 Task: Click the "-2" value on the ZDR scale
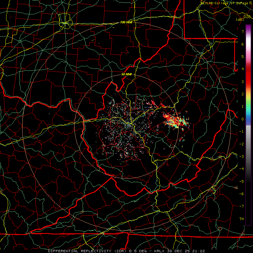241,144
